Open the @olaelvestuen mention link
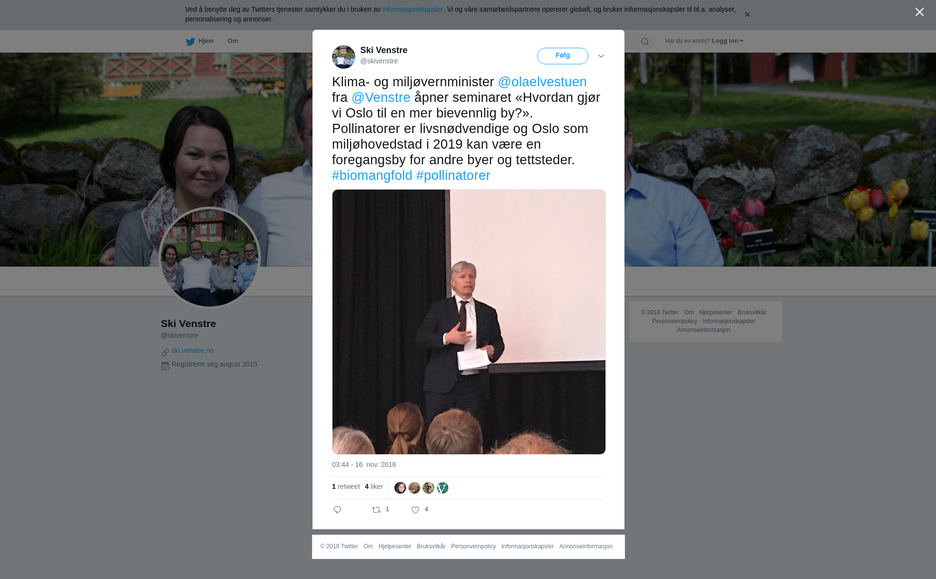This screenshot has height=579, width=936. tap(543, 82)
